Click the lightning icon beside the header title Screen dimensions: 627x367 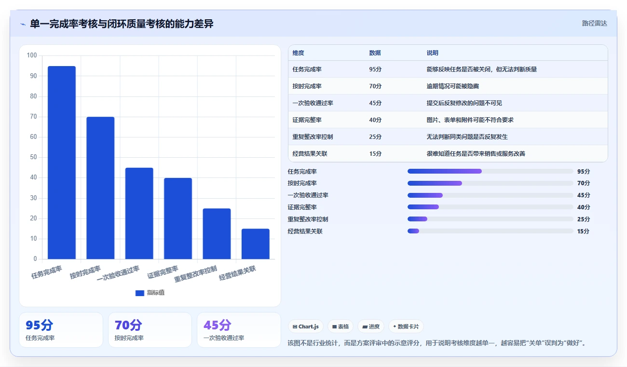23,24
